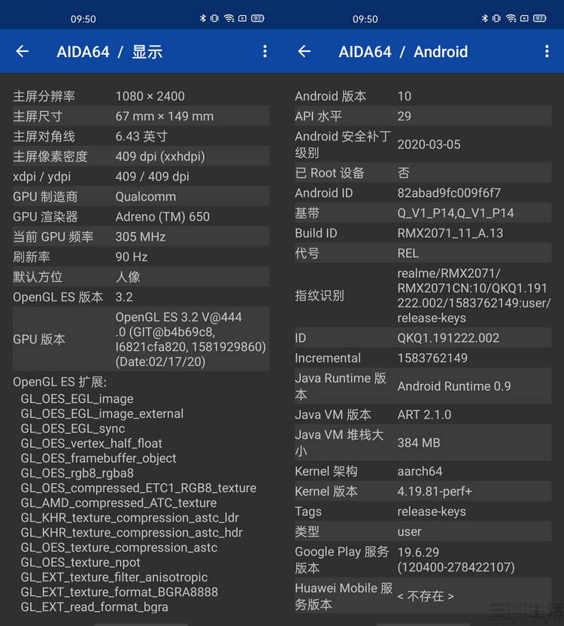Select the Tags release-keys row
The width and height of the screenshot is (564, 626).
(x=423, y=511)
